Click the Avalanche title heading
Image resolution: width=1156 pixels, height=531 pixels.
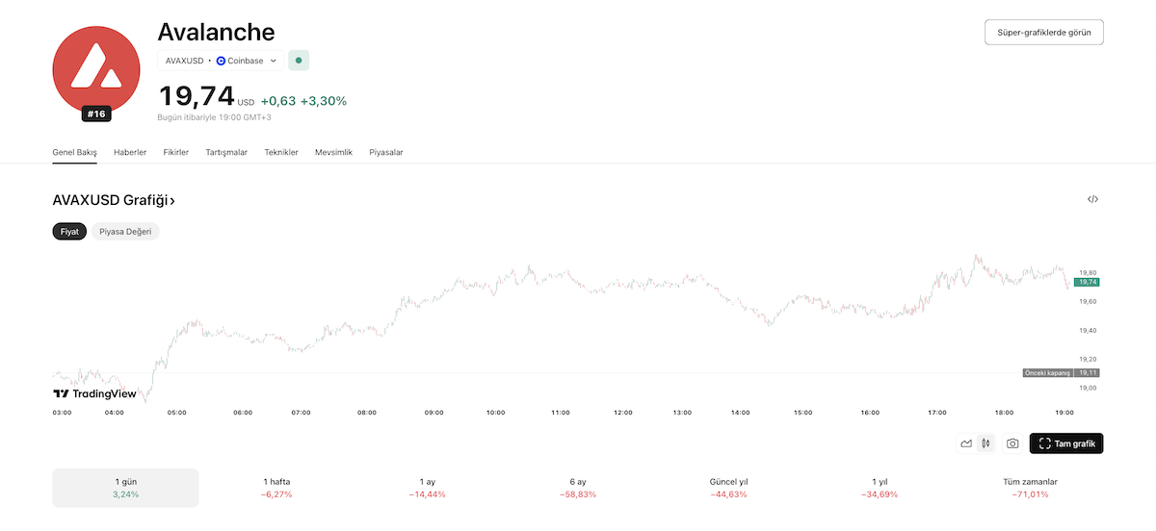[x=216, y=32]
